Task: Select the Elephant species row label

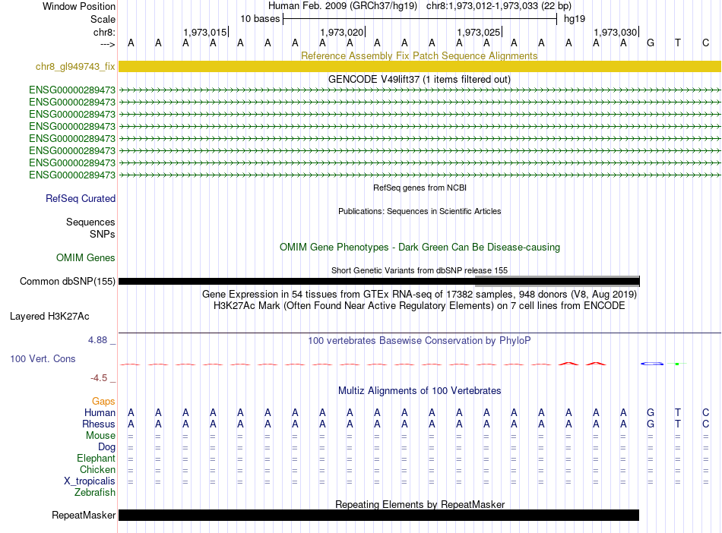Action: click(x=96, y=459)
